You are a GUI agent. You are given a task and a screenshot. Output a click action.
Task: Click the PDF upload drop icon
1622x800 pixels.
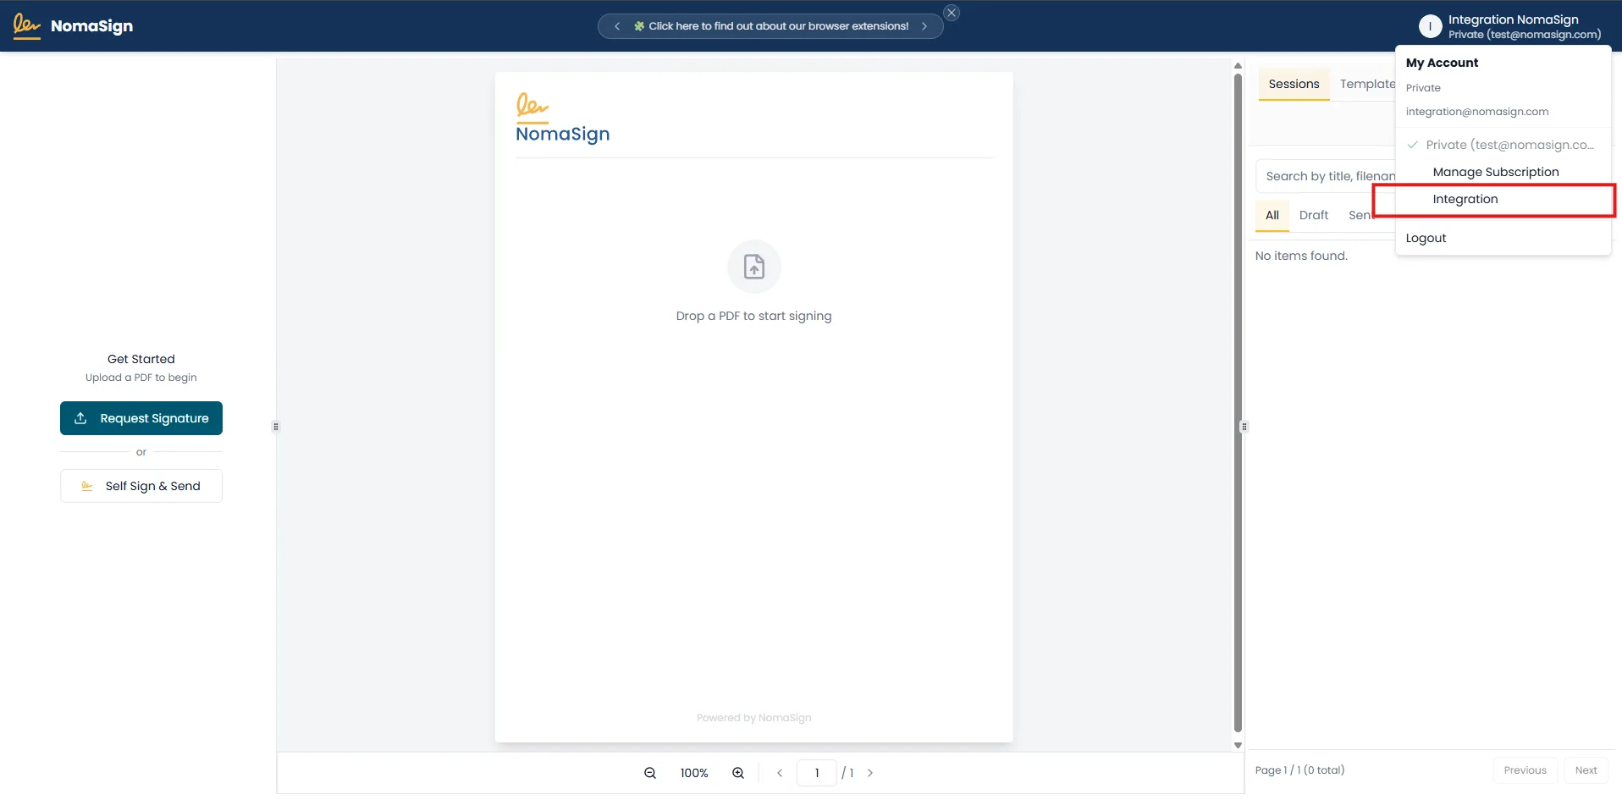(754, 267)
